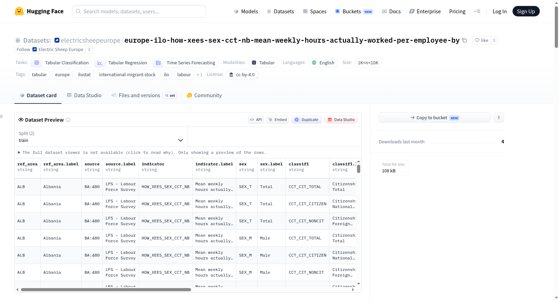Click the Electric Sheep Europe avatar icon

coord(35,49)
